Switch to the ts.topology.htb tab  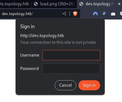pos(15,4)
